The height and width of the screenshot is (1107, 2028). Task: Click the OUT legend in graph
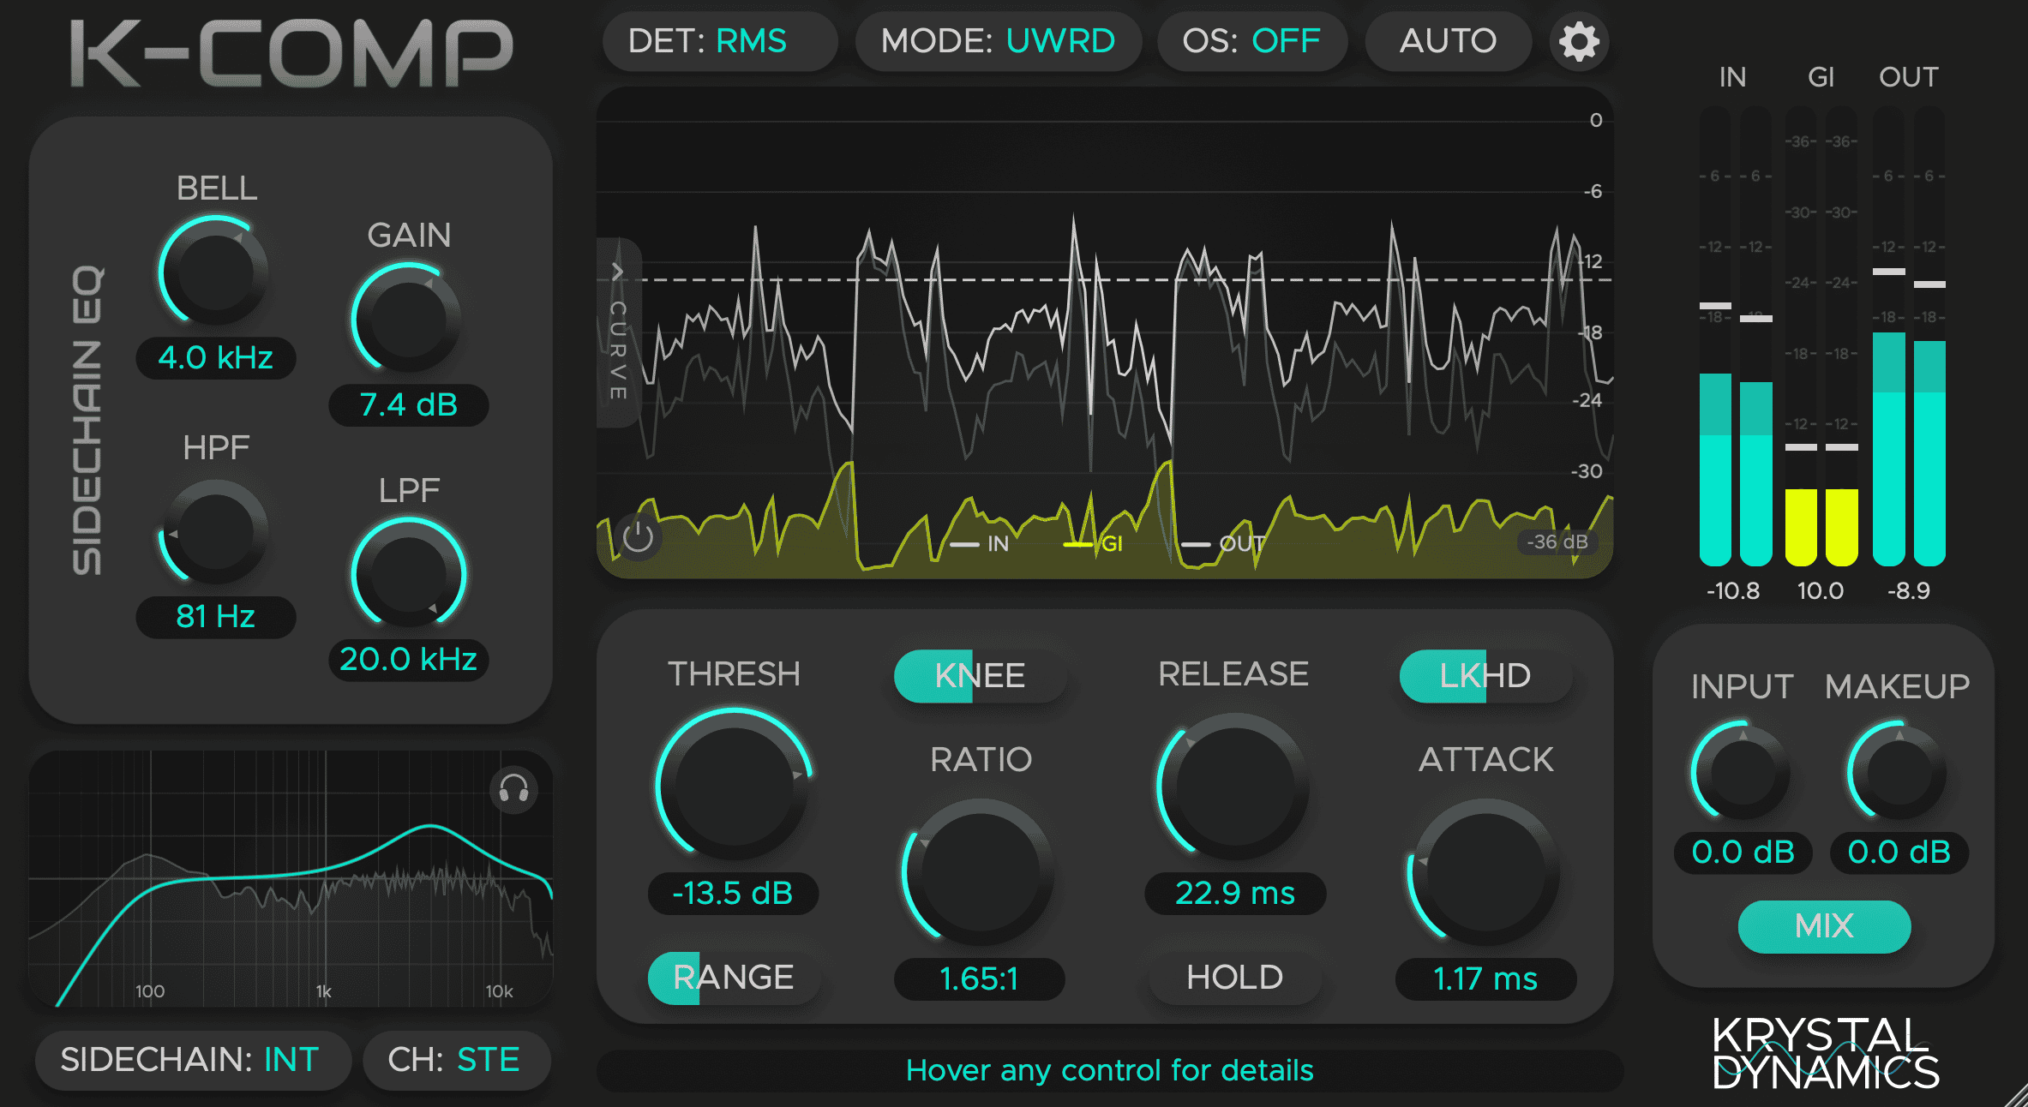click(x=1222, y=544)
